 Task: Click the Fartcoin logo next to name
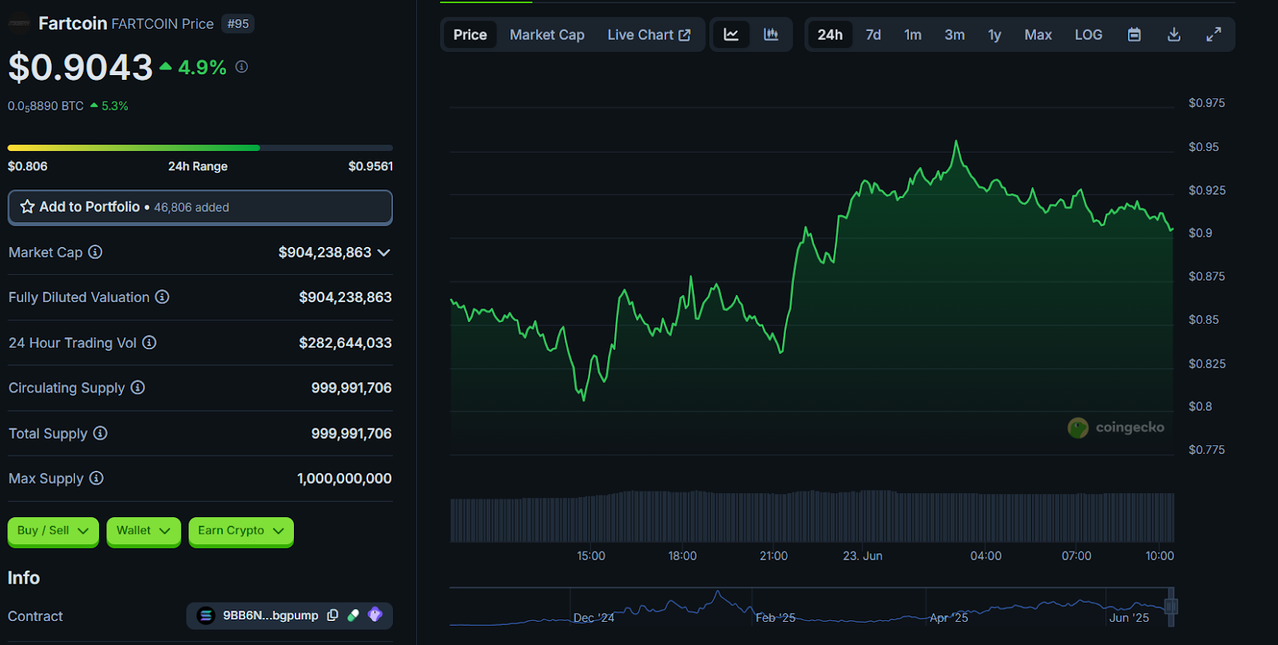tap(19, 24)
